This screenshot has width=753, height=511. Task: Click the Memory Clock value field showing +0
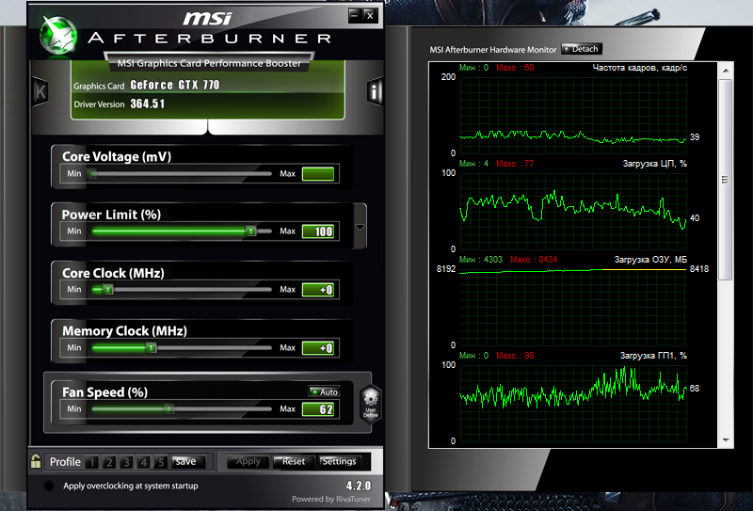pos(318,347)
